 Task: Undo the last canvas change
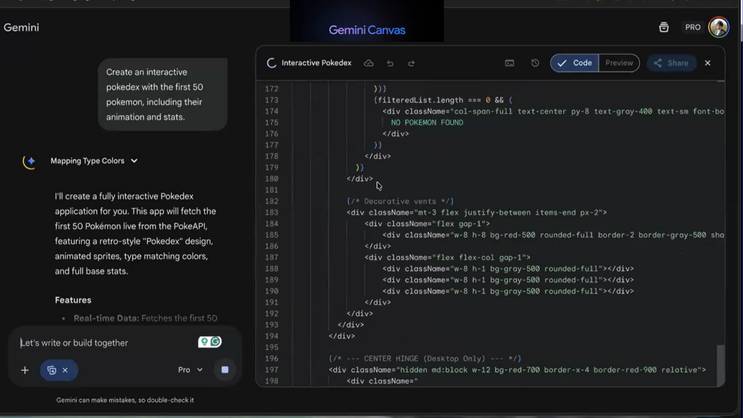pyautogui.click(x=390, y=63)
